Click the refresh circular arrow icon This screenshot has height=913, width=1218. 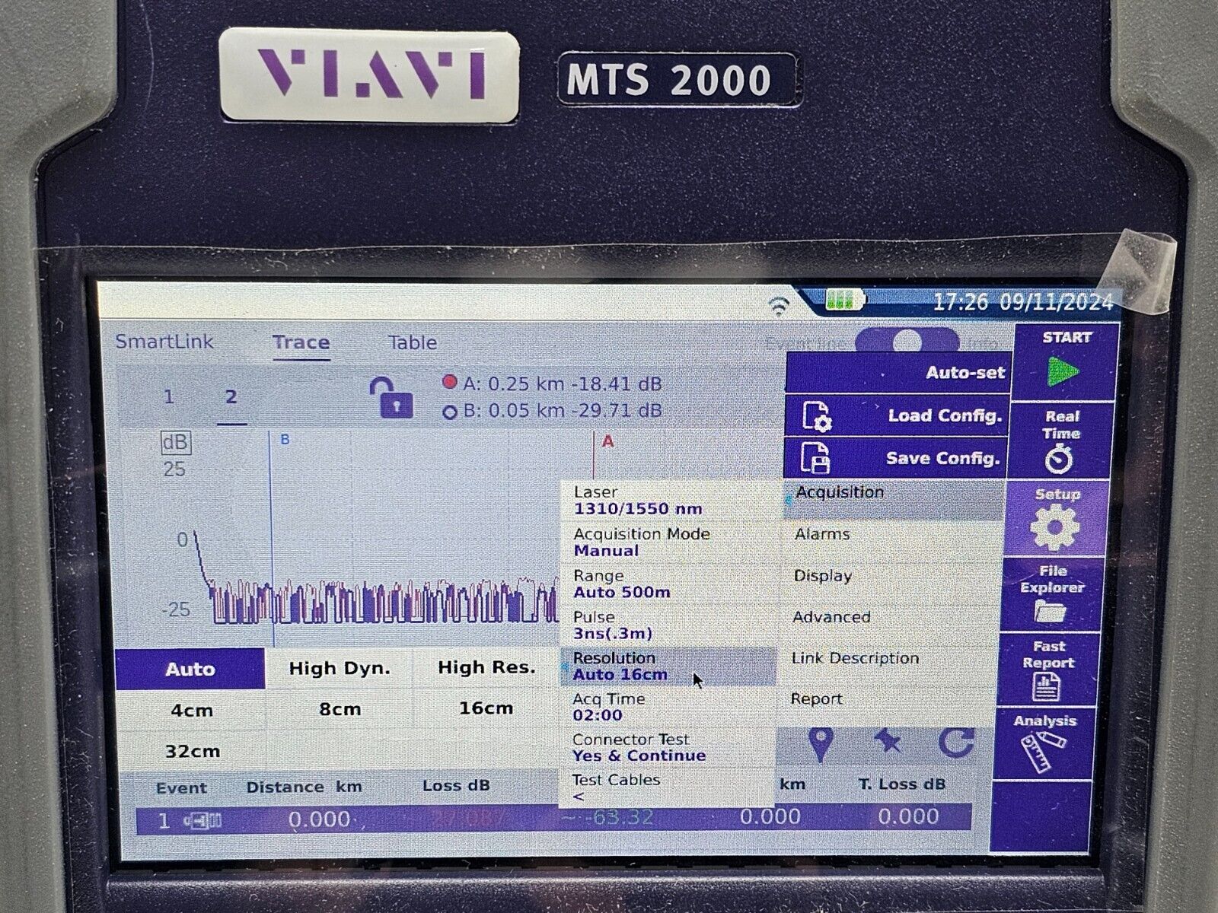pyautogui.click(x=955, y=742)
